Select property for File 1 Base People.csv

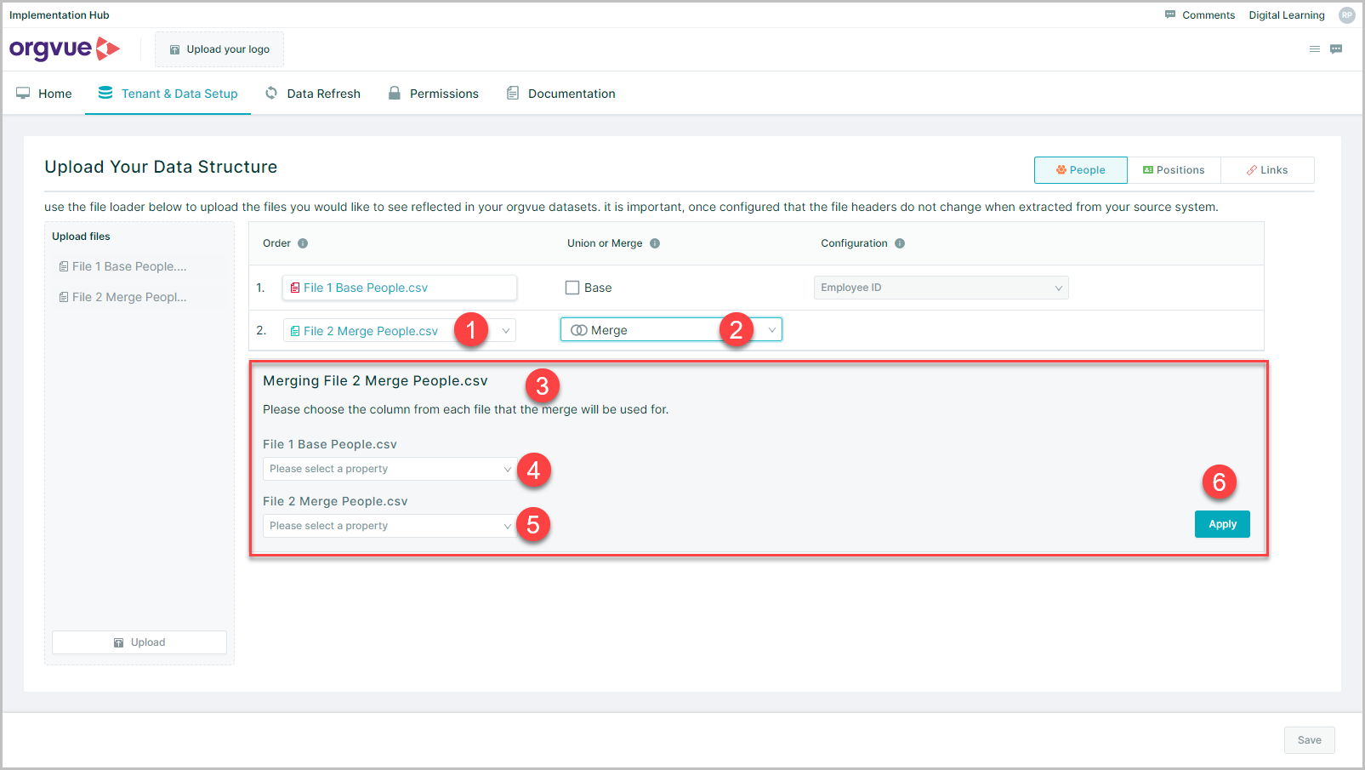tap(390, 469)
